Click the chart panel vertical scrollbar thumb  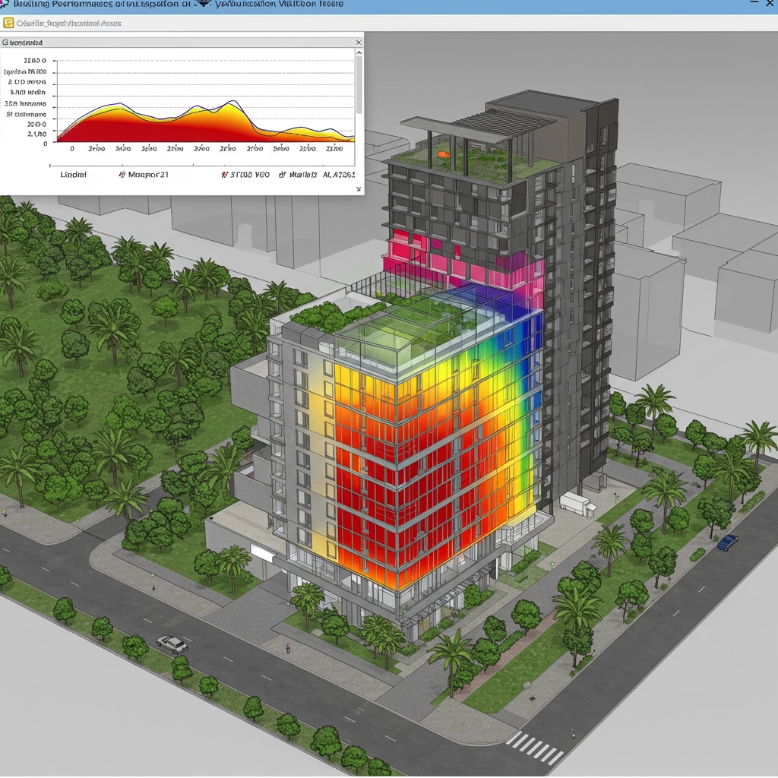359,84
